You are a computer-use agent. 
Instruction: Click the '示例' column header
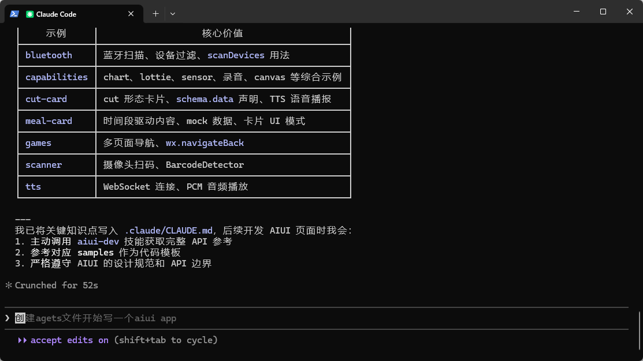[56, 33]
